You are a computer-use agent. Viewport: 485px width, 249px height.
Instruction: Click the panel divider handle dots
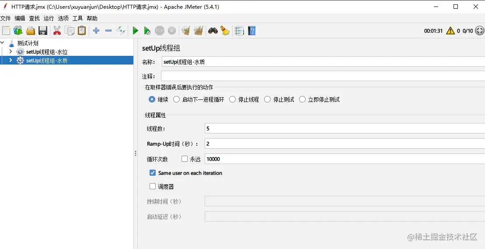[136, 153]
